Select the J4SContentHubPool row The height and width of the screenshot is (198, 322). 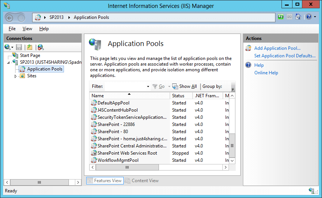point(159,110)
